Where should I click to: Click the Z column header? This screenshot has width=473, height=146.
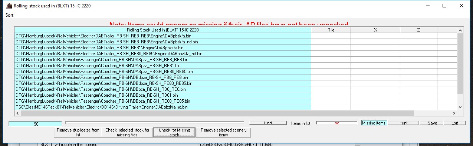418,30
